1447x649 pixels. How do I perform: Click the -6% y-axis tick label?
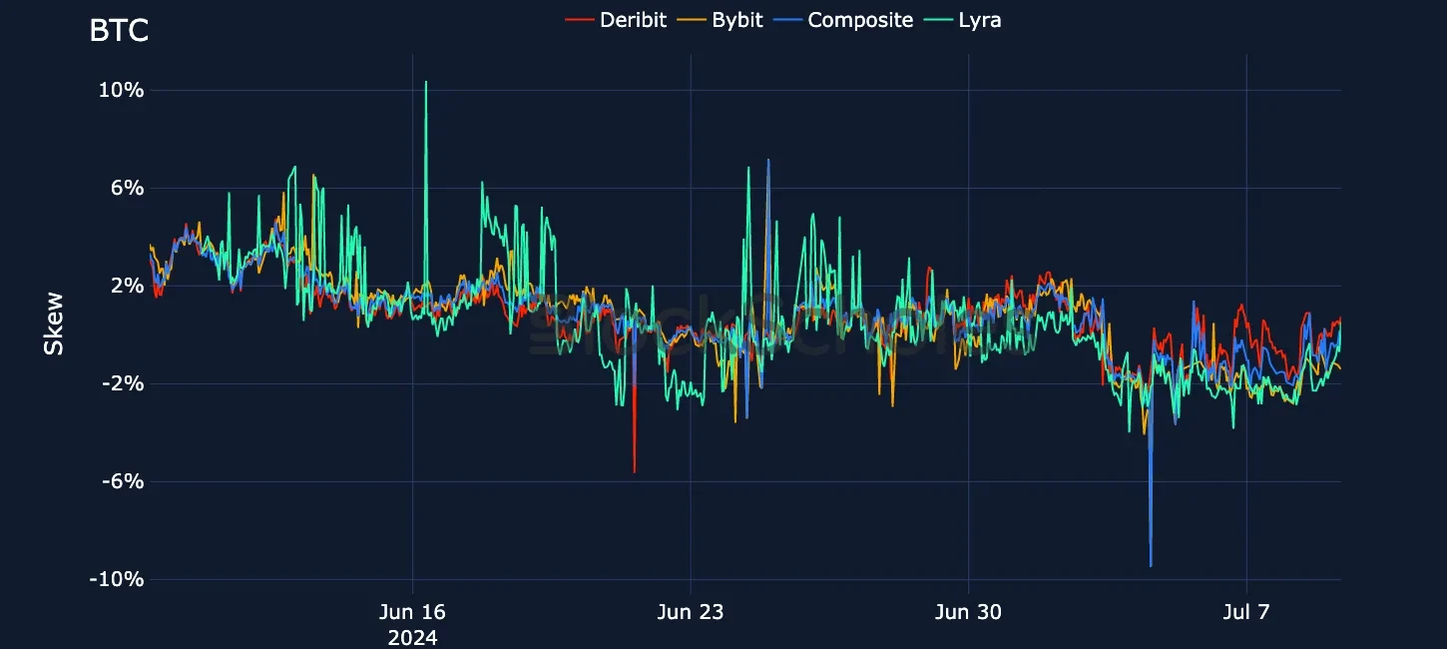pyautogui.click(x=125, y=481)
